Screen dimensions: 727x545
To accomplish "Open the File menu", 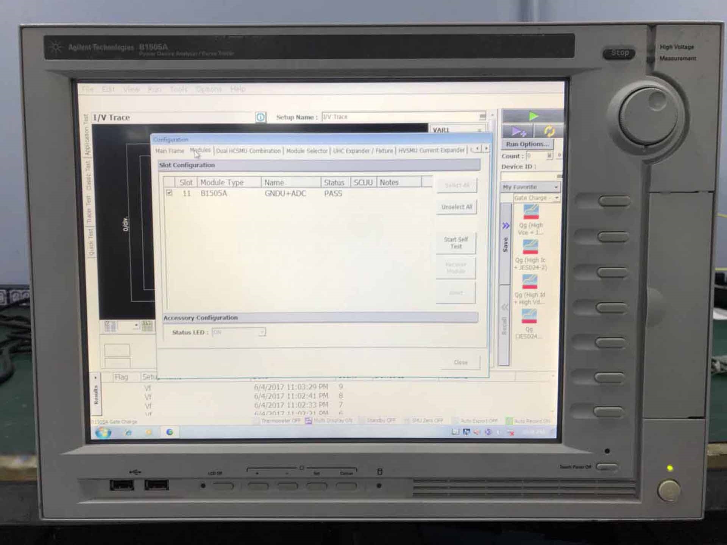I will tap(87, 89).
